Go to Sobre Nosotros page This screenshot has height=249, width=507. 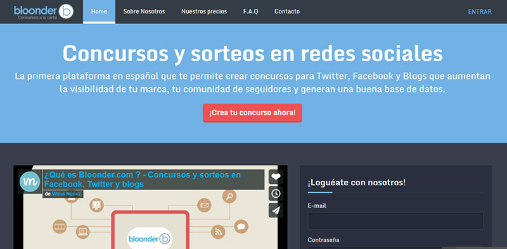(144, 11)
